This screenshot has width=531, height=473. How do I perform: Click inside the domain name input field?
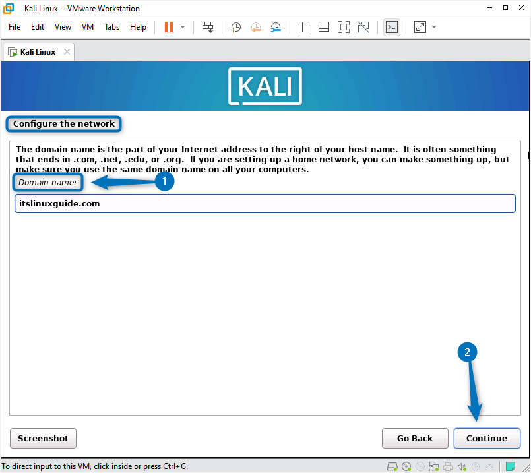(x=264, y=203)
